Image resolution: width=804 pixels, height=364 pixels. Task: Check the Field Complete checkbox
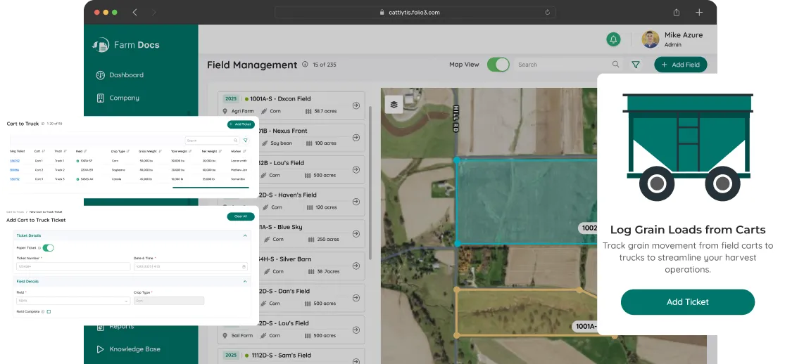[x=49, y=311]
